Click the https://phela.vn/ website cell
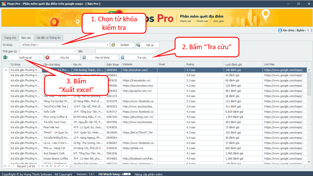Screen dimensions: 313x176 (x=139, y=148)
